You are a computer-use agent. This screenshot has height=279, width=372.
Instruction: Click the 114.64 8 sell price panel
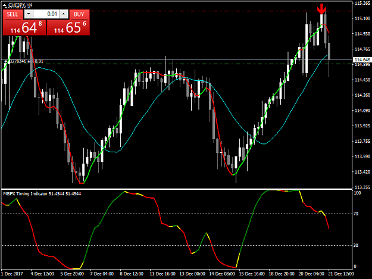(x=24, y=27)
